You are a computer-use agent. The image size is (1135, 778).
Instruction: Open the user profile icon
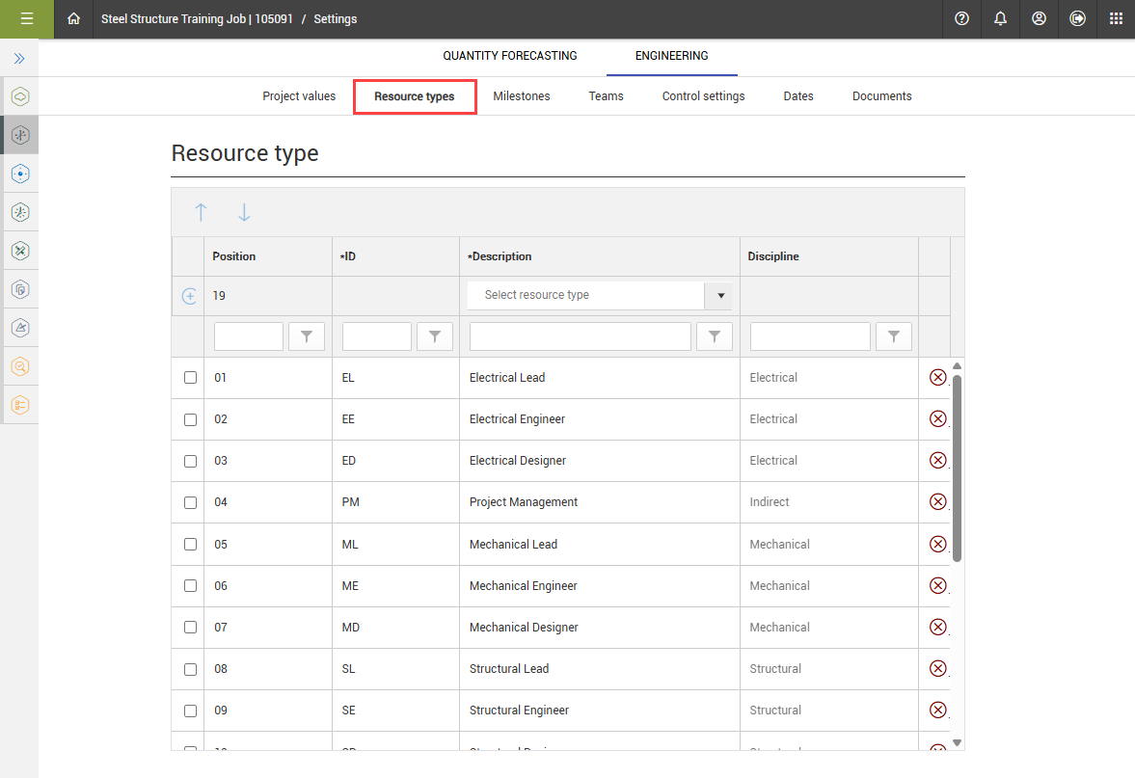click(1039, 19)
